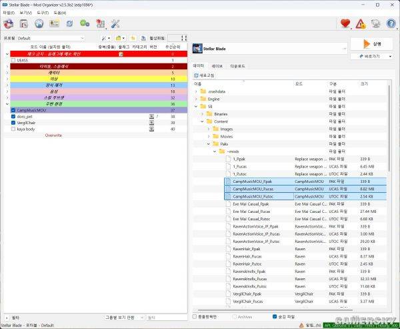400x329 pixels.
Task: Click the status bar warning notification icon
Action: [301, 325]
